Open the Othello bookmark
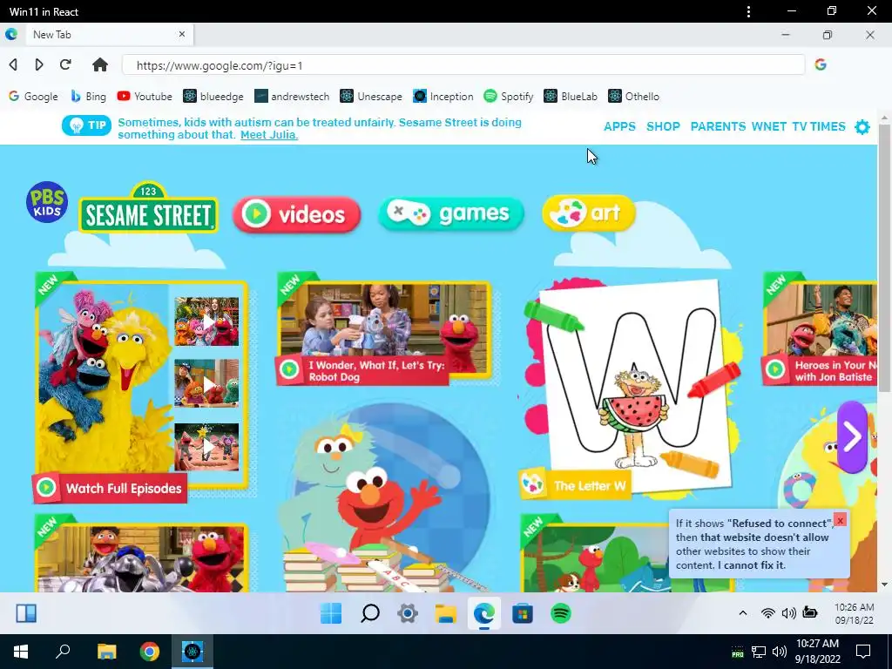This screenshot has height=669, width=892. [x=634, y=96]
